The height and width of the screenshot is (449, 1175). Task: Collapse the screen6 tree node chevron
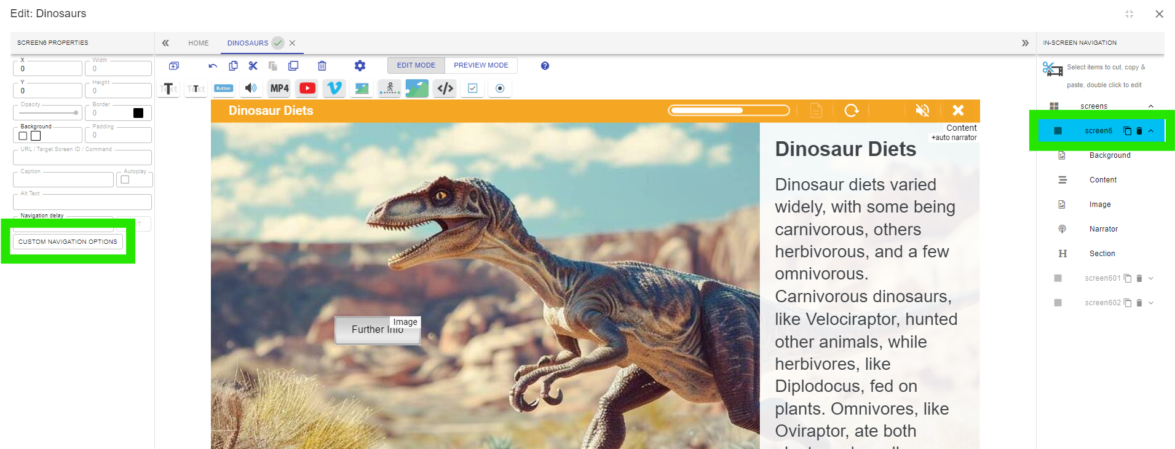click(x=1151, y=131)
